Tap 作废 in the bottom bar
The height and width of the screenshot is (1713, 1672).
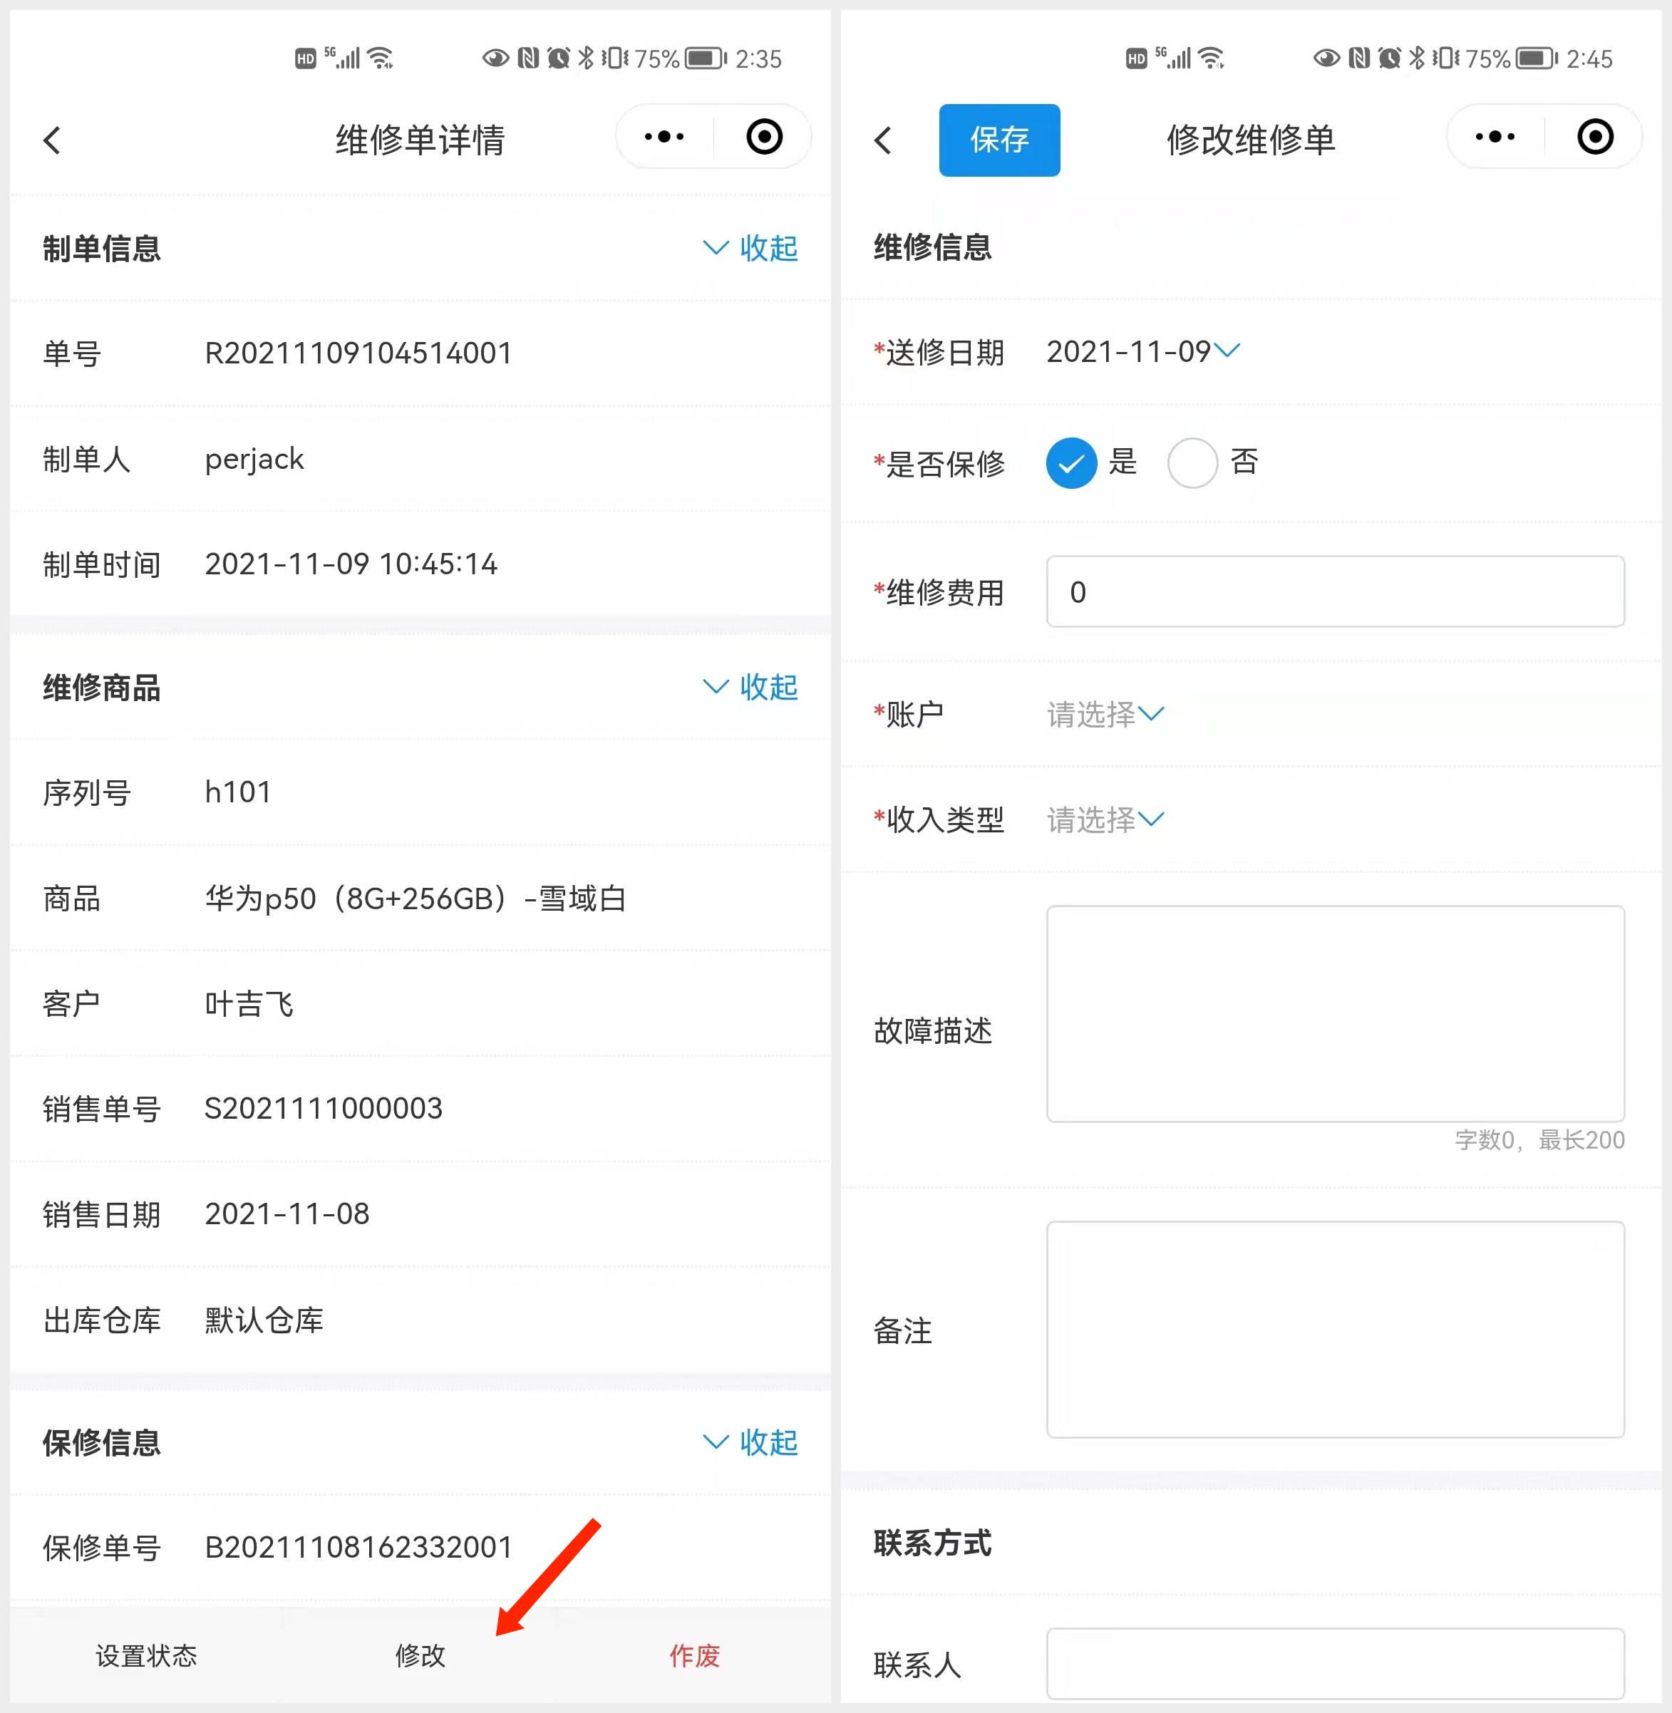[695, 1656]
